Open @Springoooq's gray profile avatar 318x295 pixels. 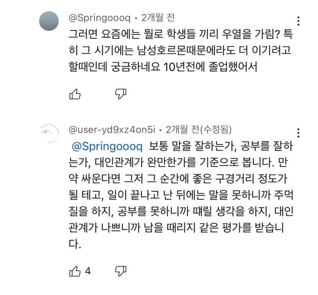50,21
